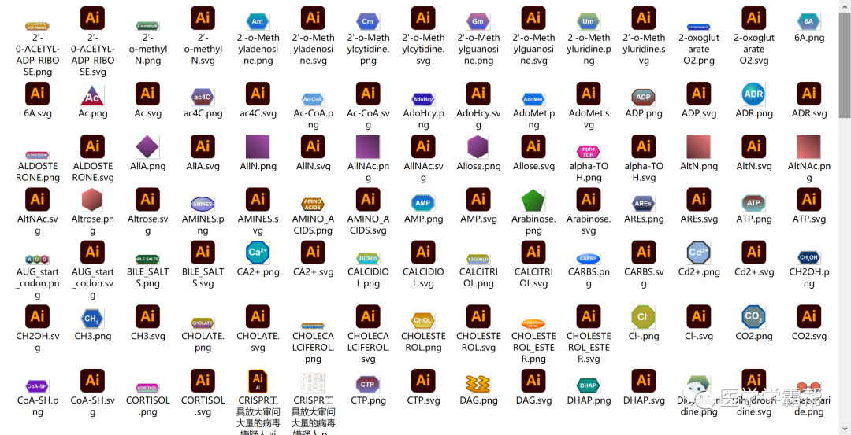Viewport: 851px width, 435px height.
Task: Click the file name "ALDOSTERONE.svg"
Action: pyautogui.click(x=92, y=171)
